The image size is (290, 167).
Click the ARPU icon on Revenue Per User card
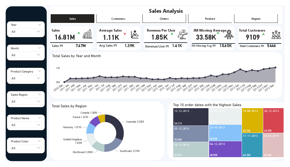point(183,34)
